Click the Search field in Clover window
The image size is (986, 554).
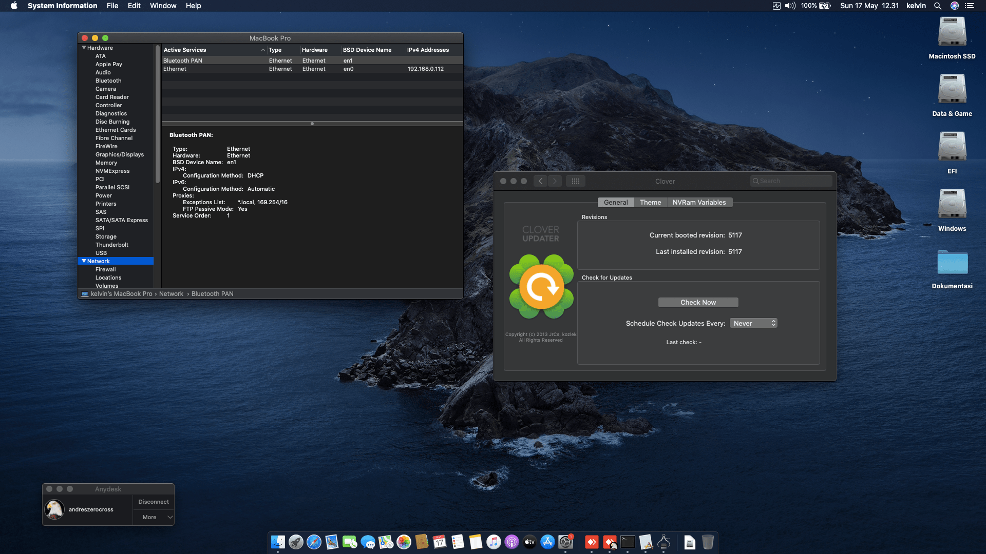pos(791,181)
